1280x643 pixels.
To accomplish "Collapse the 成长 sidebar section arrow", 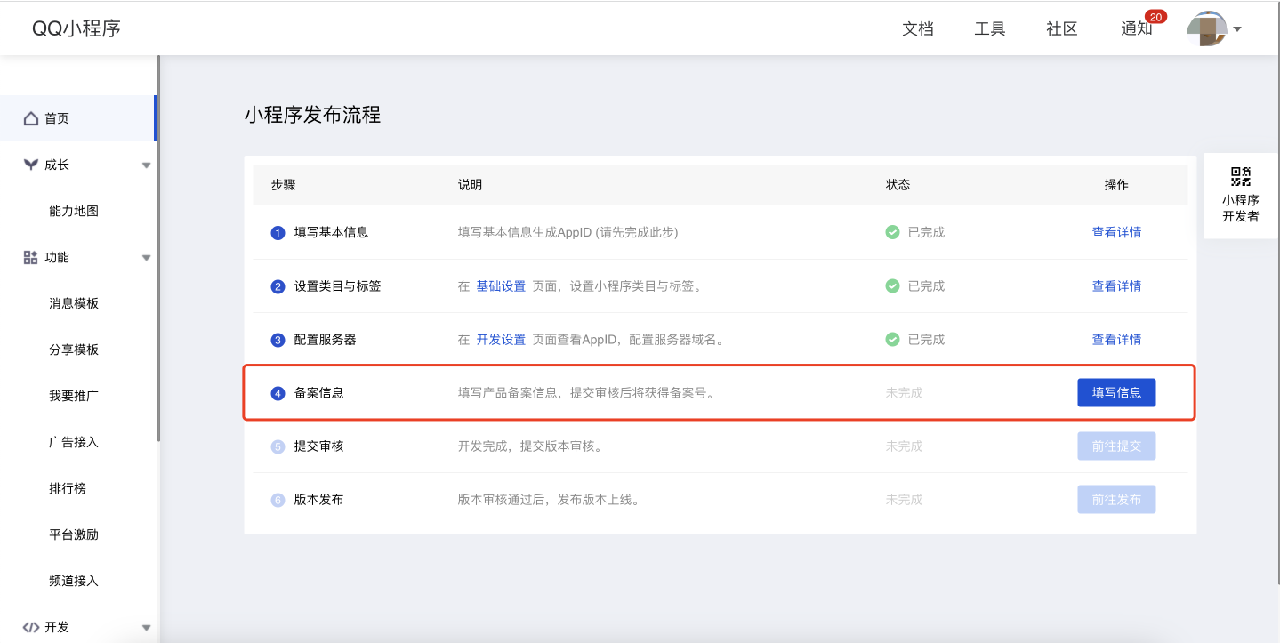I will (x=147, y=165).
